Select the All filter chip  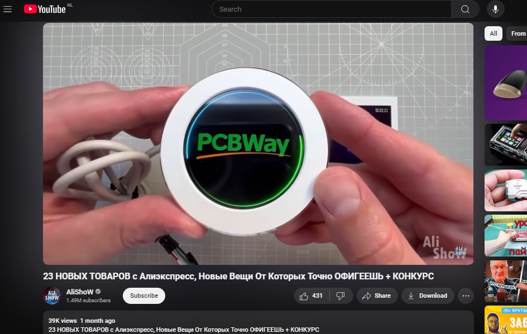pos(494,33)
